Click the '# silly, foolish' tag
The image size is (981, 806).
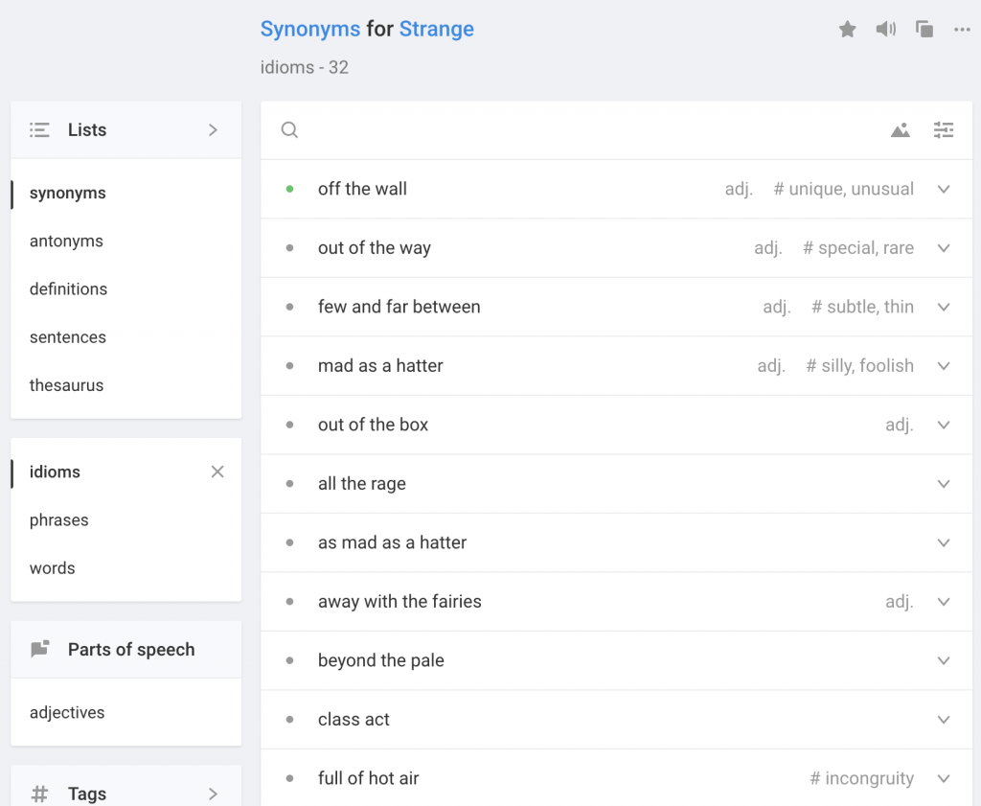click(x=859, y=366)
